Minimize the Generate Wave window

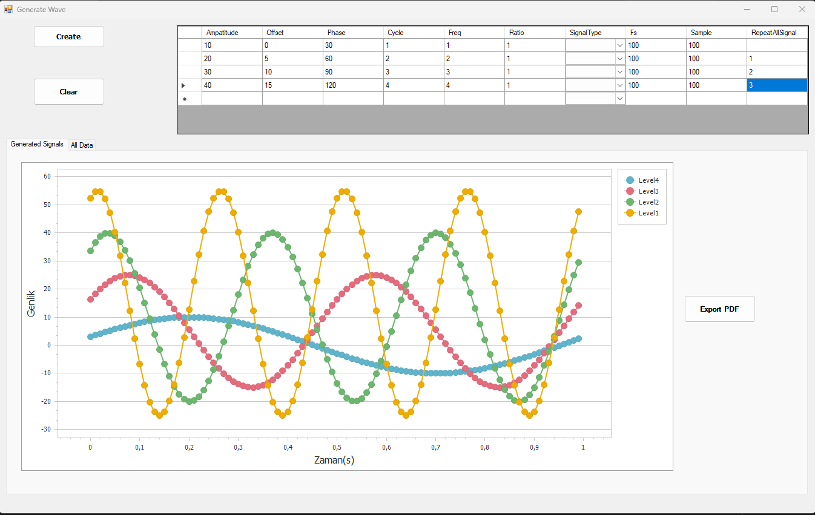pyautogui.click(x=747, y=9)
